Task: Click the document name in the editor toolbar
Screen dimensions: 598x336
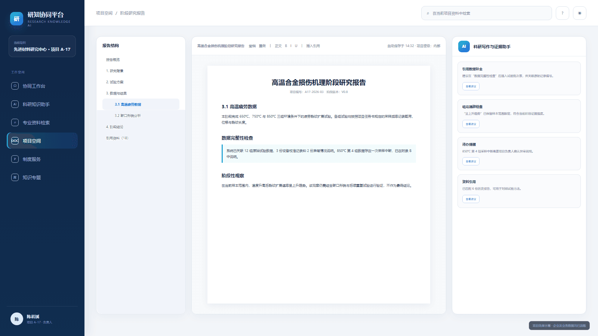Action: pos(221,46)
